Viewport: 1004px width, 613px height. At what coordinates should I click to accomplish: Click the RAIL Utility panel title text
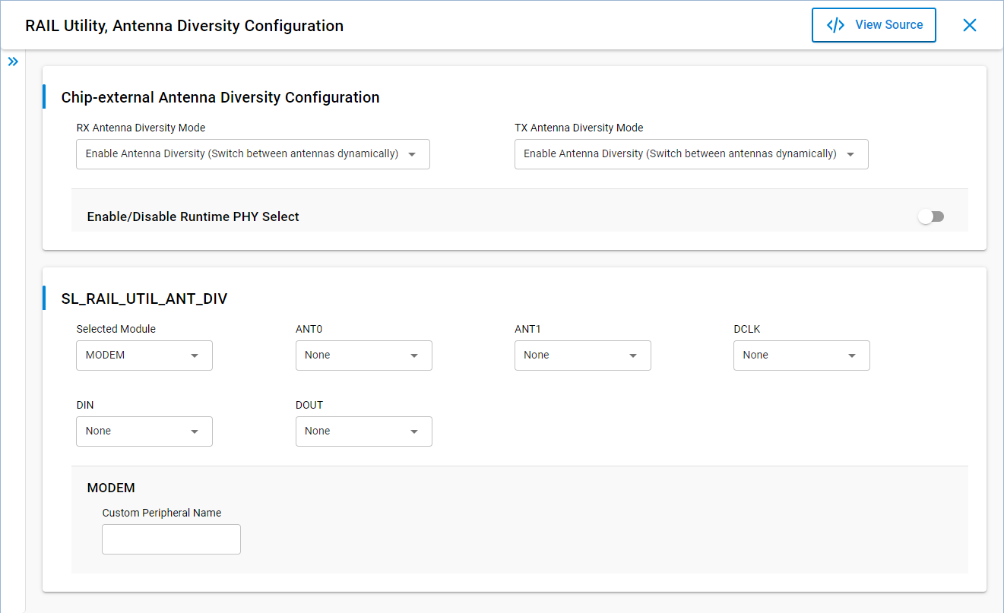[184, 26]
